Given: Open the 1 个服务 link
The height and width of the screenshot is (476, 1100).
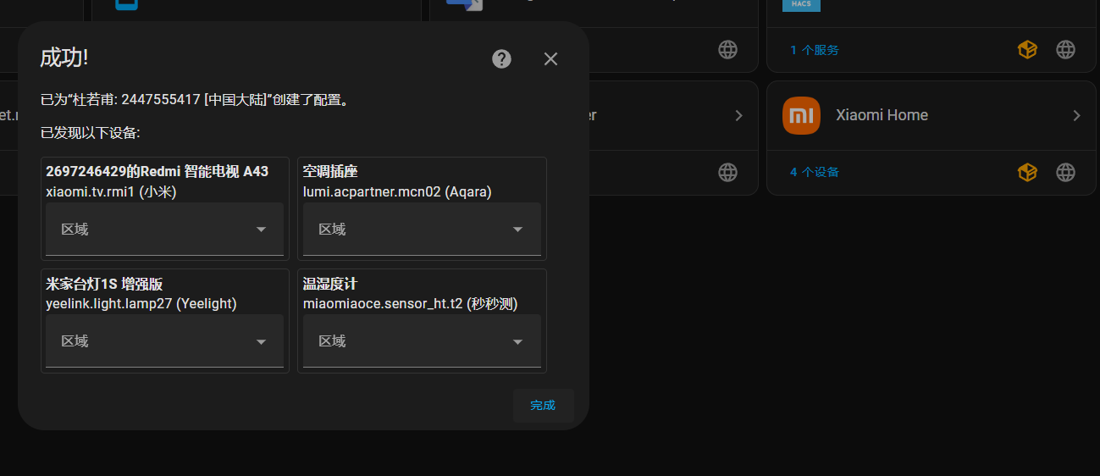Looking at the screenshot, I should coord(815,50).
